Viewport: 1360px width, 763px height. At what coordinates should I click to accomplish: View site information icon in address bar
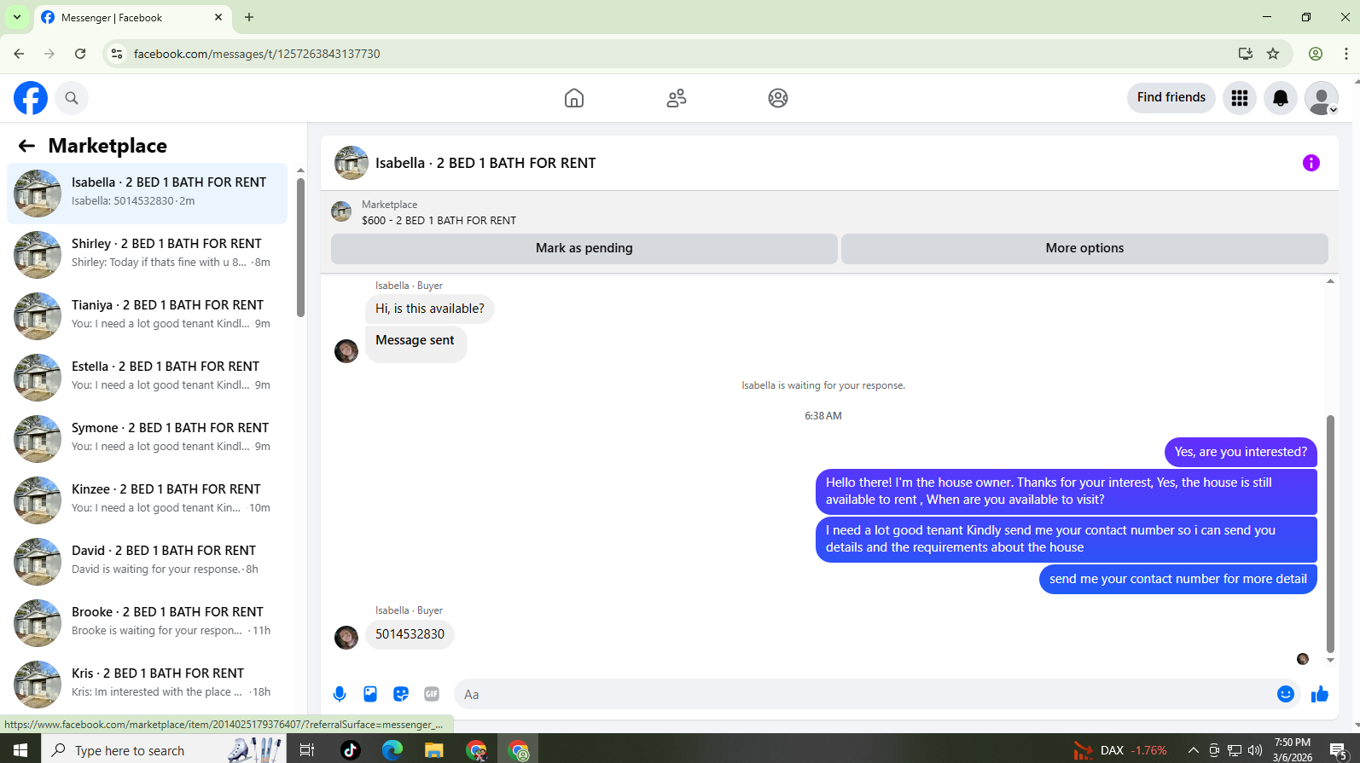(117, 54)
